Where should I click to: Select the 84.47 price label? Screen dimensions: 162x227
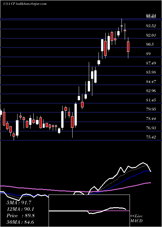coord(151,81)
